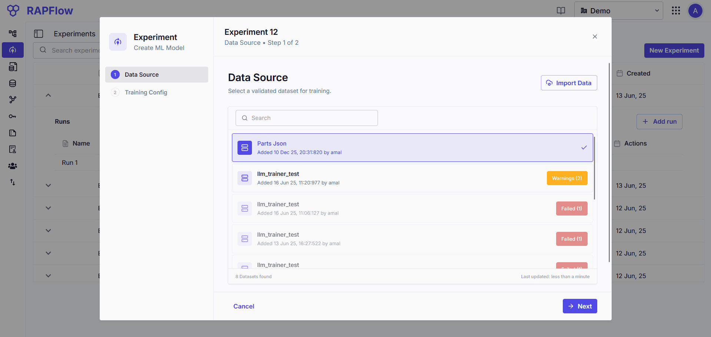The image size is (711, 337).
Task: Open the Experiments panel toggle icon
Action: click(39, 33)
